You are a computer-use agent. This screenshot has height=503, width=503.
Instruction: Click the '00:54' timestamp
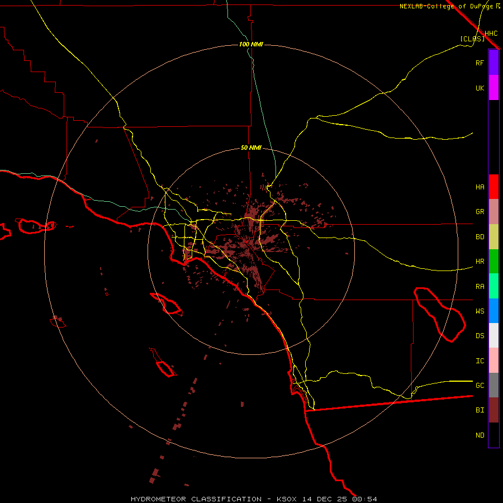(364, 499)
